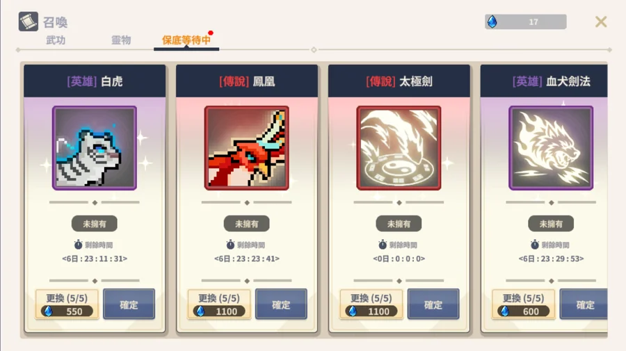Click 更換 costing 1100 on 太極劍 card
The width and height of the screenshot is (626, 351).
[x=371, y=304]
